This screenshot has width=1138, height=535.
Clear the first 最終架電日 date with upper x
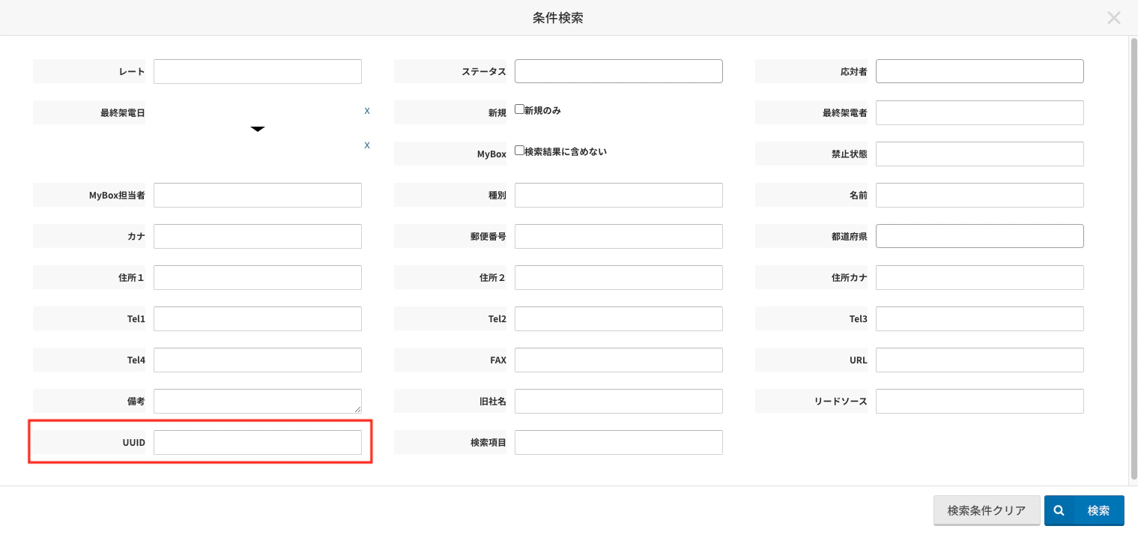(367, 111)
